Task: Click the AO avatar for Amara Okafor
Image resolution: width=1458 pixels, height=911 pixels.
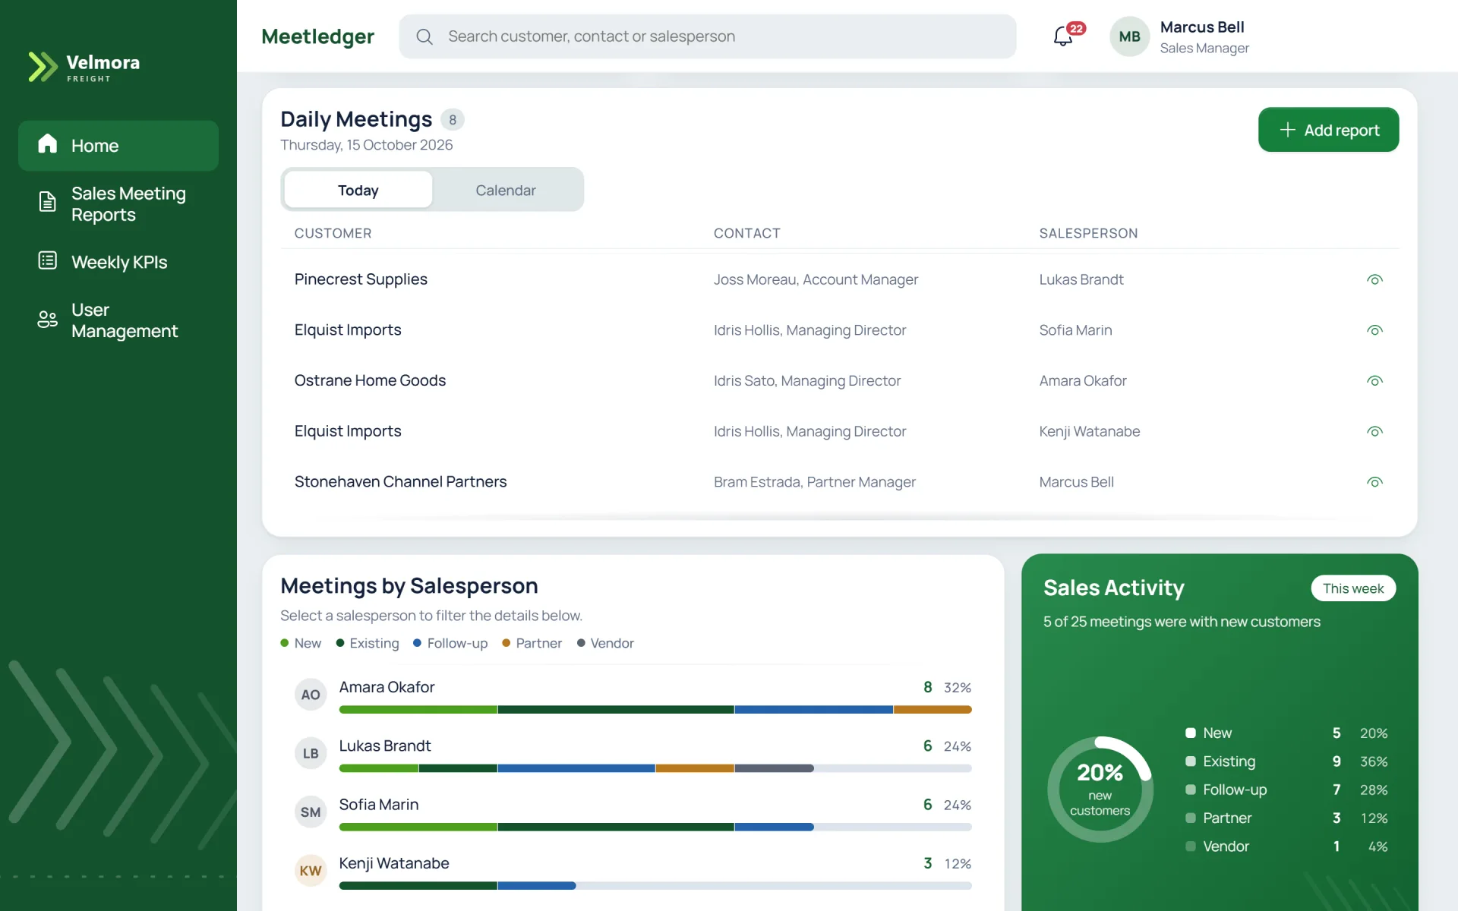Action: tap(311, 695)
